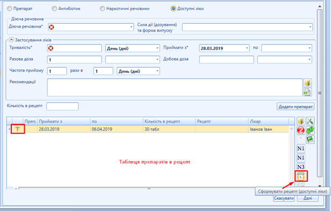
Task: Click inside the 'Кількість в рецепт' input field
Action: click(62, 106)
